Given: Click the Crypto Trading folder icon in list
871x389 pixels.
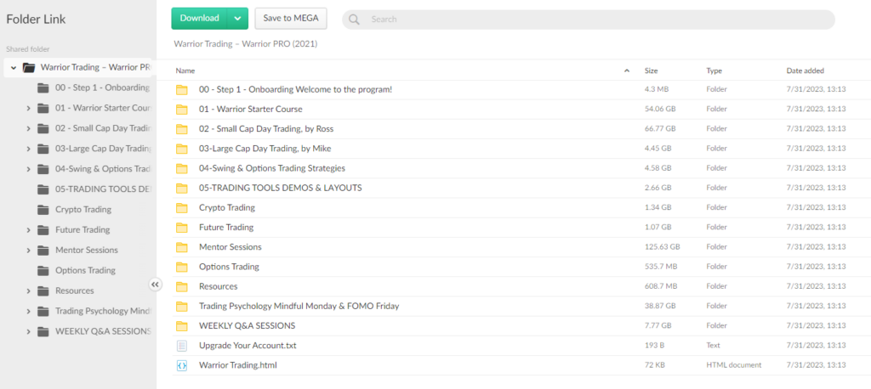Looking at the screenshot, I should [181, 208].
